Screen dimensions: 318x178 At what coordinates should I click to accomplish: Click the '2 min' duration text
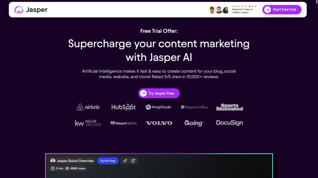[x=60, y=168]
